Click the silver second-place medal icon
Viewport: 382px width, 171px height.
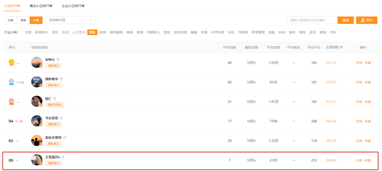pos(12,82)
